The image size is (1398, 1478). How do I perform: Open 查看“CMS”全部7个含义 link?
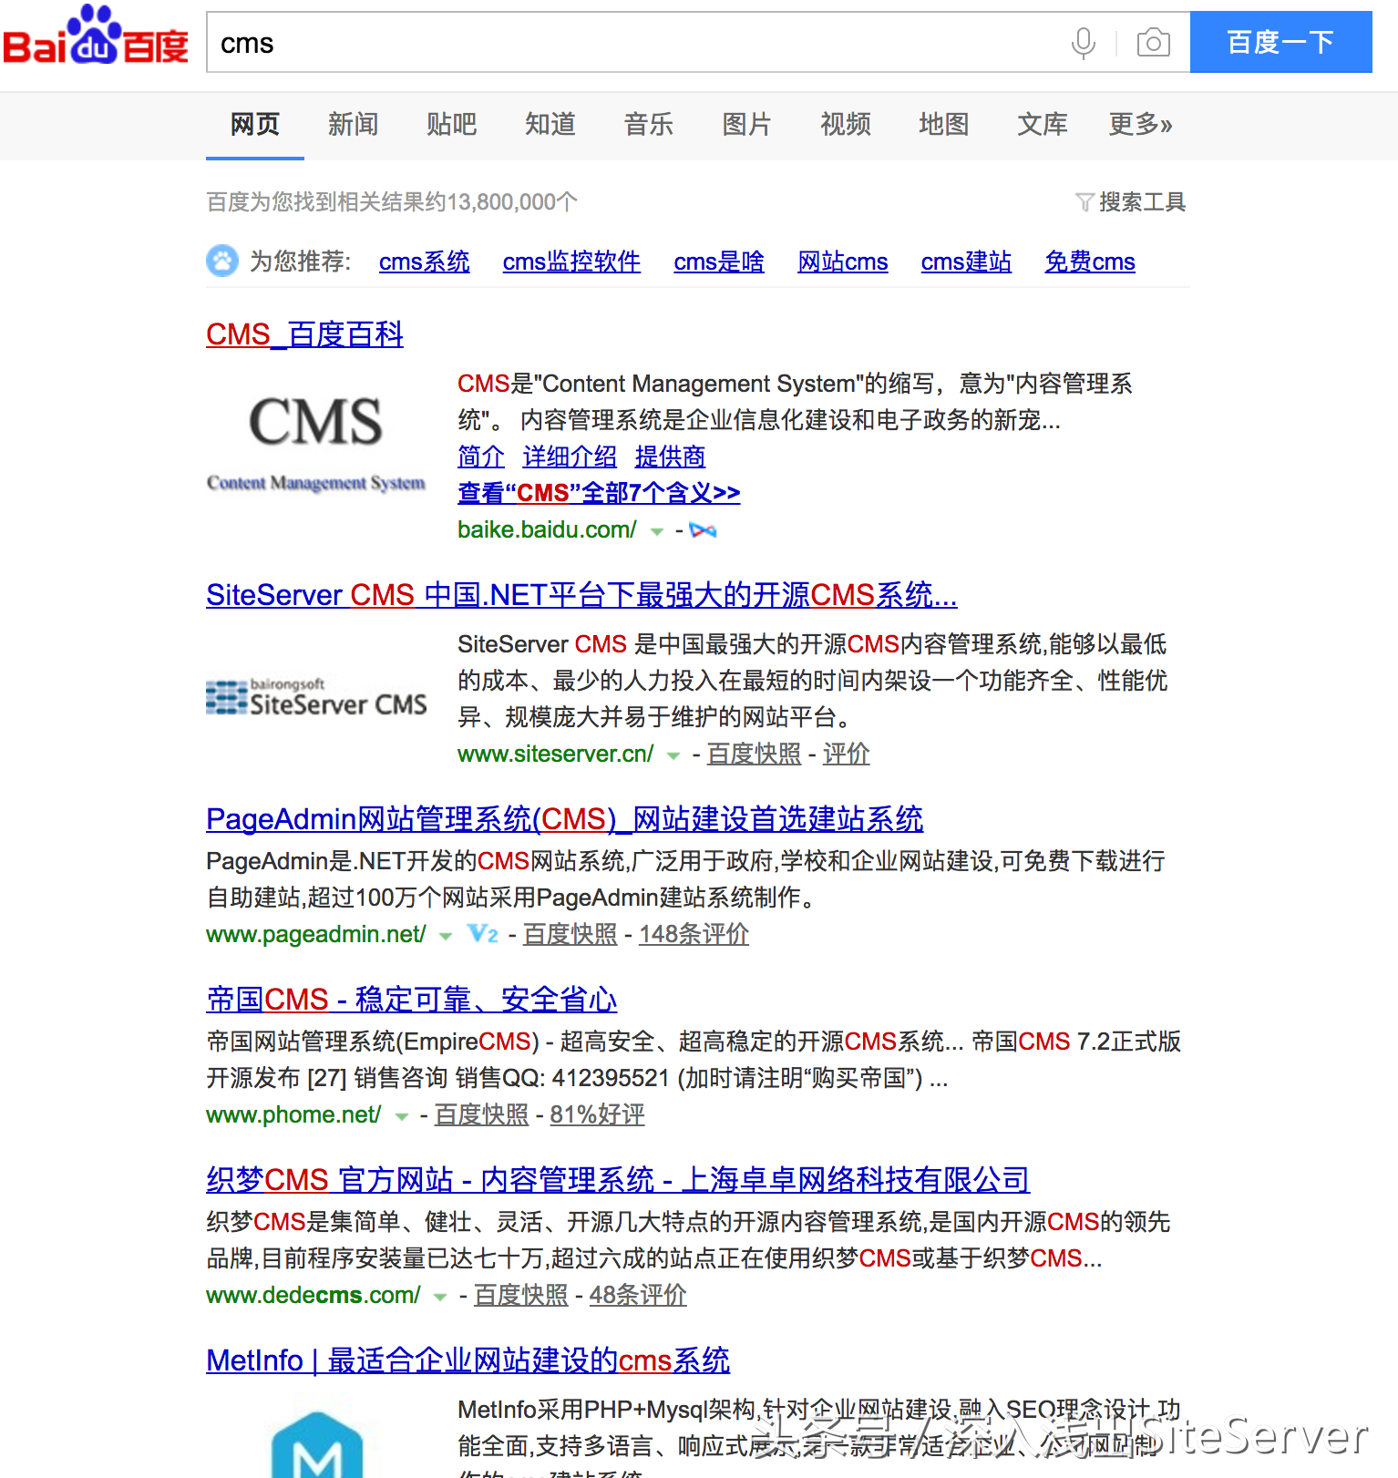[x=599, y=493]
